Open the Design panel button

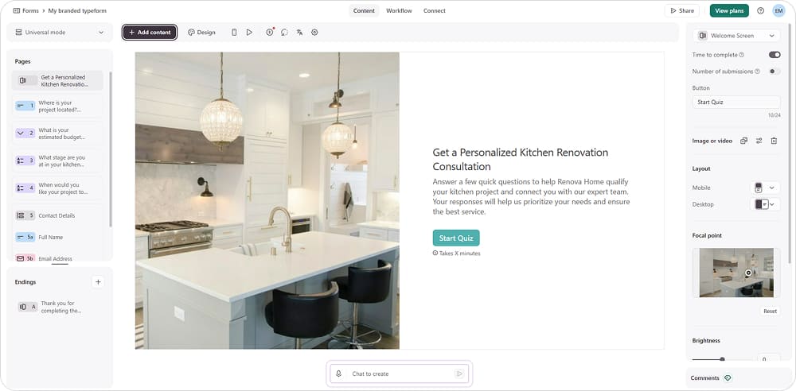(201, 32)
